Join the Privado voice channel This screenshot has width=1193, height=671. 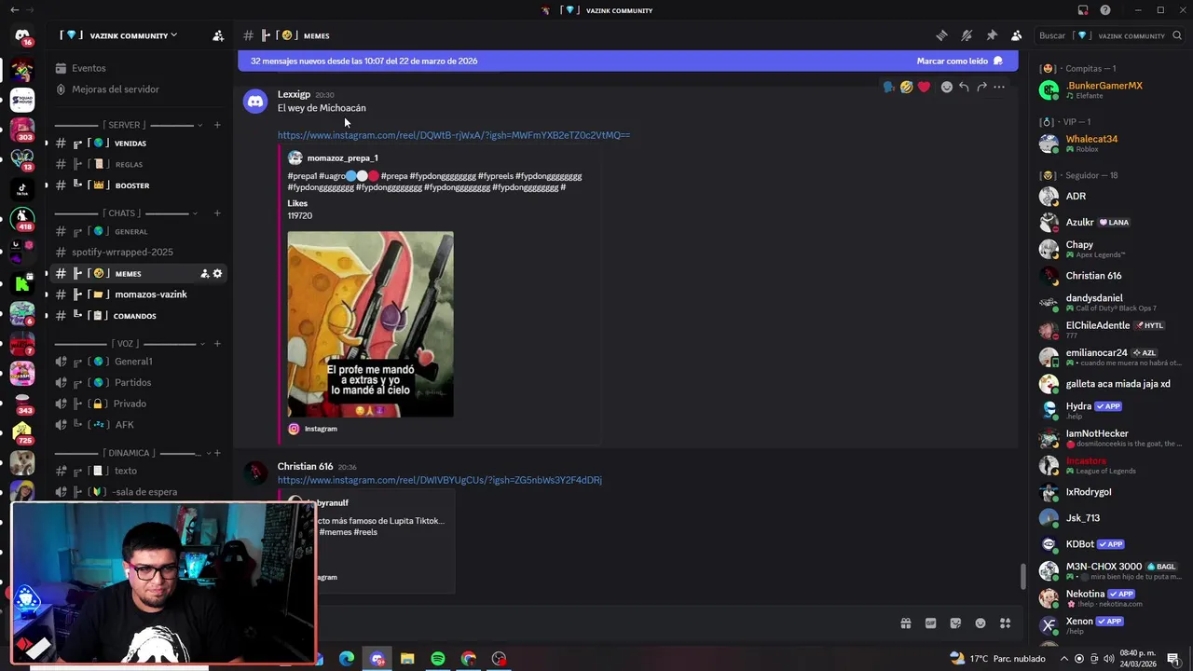click(x=139, y=404)
